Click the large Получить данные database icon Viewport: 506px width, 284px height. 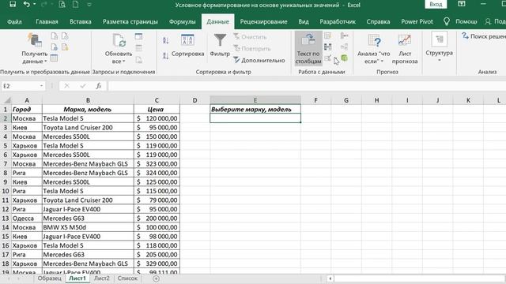[x=35, y=40]
